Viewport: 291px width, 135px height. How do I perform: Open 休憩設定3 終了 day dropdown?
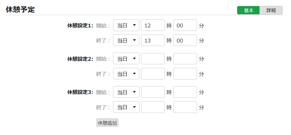click(126, 107)
